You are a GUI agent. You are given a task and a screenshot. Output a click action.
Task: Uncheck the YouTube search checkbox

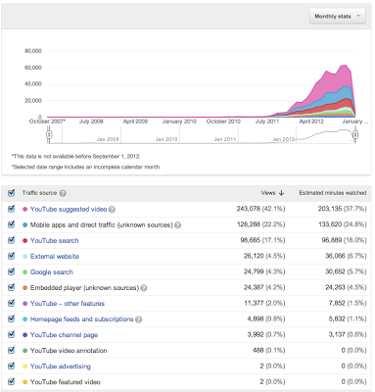pos(12,240)
